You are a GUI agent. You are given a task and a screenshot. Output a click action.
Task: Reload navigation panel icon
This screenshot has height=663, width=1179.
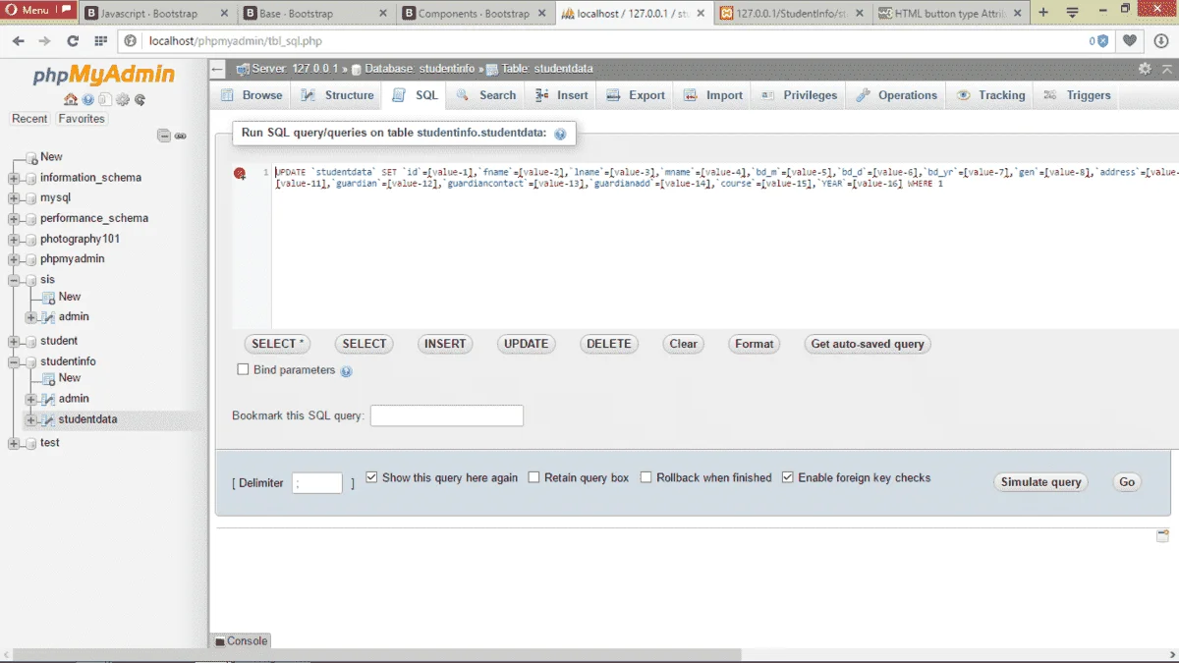140,99
